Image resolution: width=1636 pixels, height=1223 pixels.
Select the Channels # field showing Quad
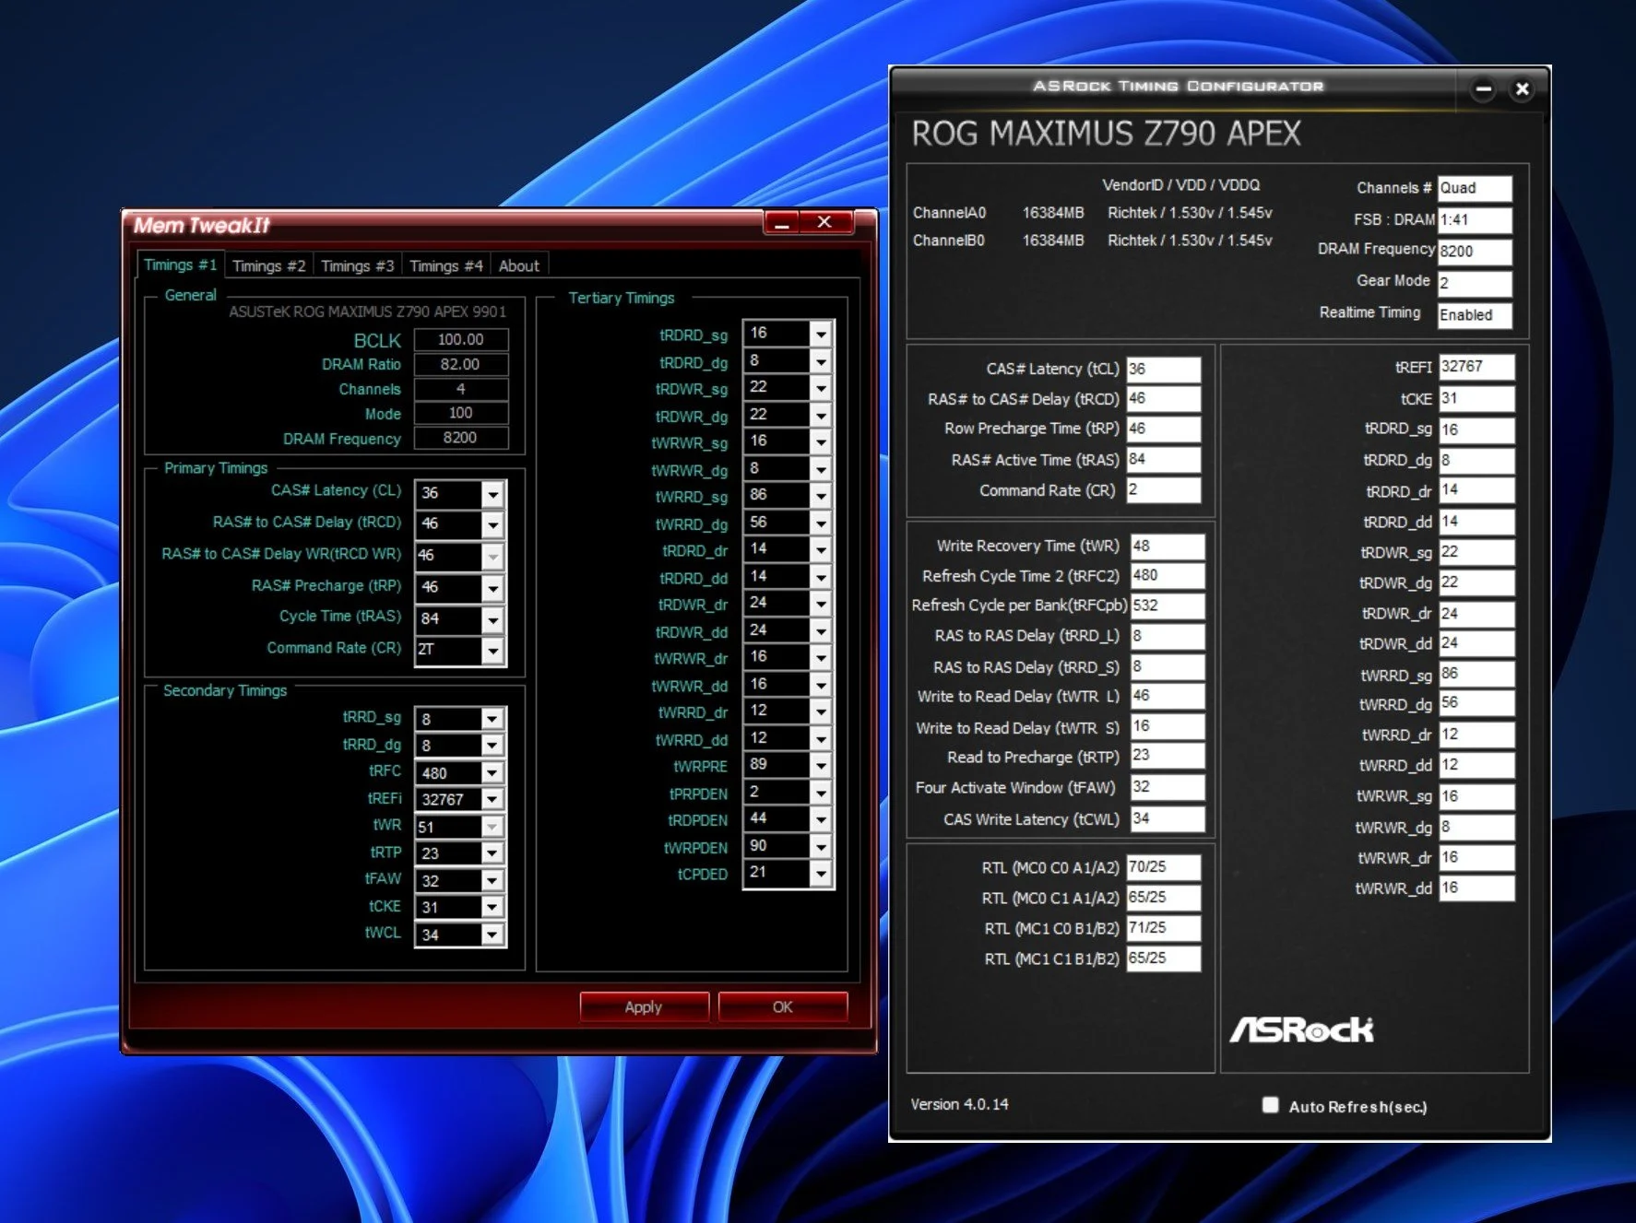(1475, 188)
